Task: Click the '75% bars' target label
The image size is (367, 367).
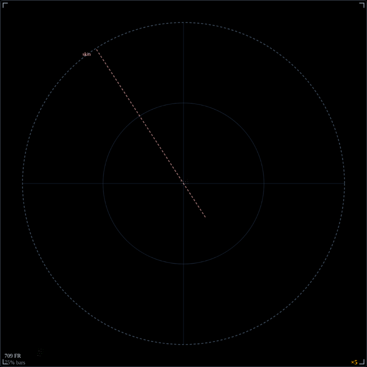Action: pos(15,363)
